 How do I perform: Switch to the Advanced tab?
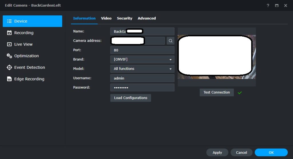(x=147, y=18)
